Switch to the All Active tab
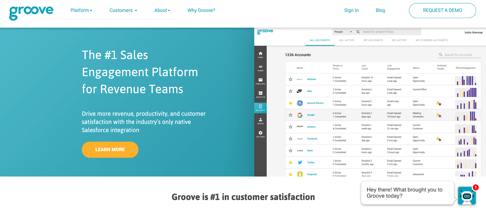Image resolution: width=486 pixels, height=213 pixels. click(347, 40)
